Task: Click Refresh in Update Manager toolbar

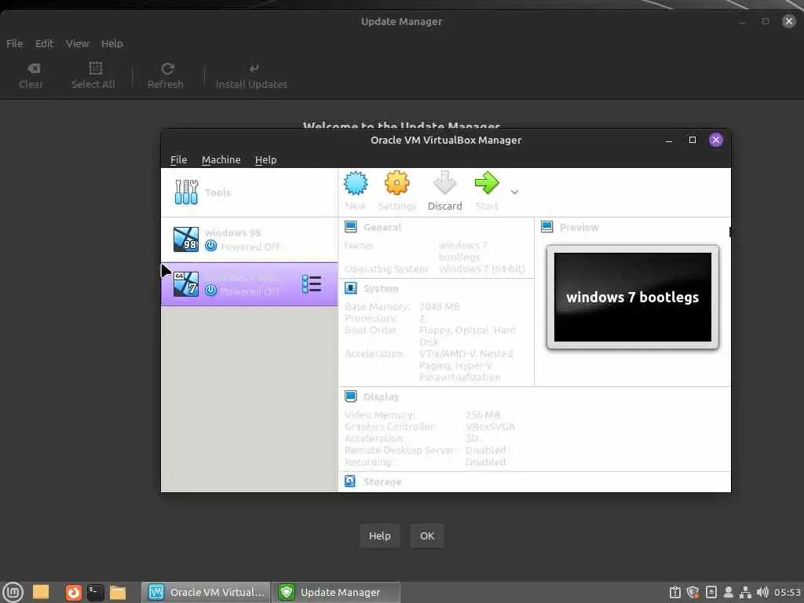Action: (166, 76)
